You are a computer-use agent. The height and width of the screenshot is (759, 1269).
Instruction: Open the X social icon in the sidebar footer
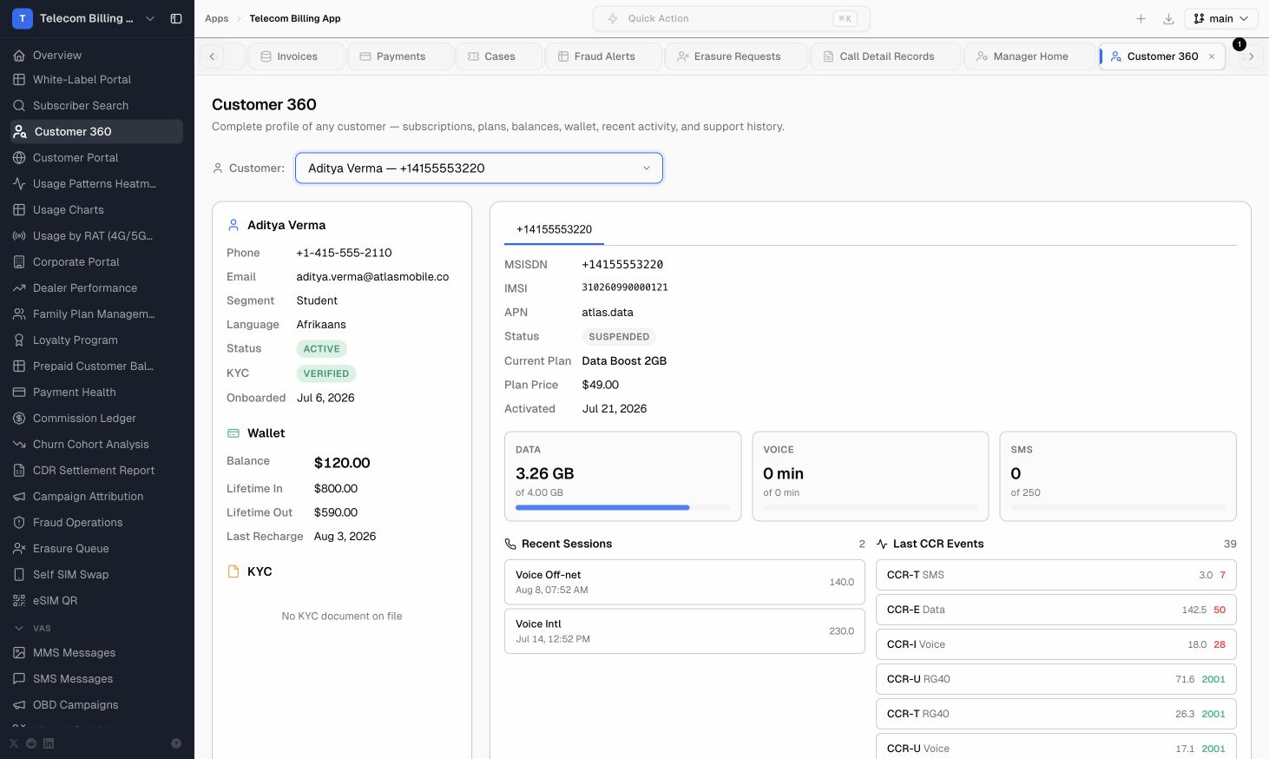point(14,743)
